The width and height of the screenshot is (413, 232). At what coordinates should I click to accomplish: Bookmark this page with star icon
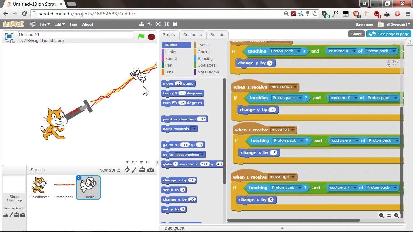tap(315, 14)
